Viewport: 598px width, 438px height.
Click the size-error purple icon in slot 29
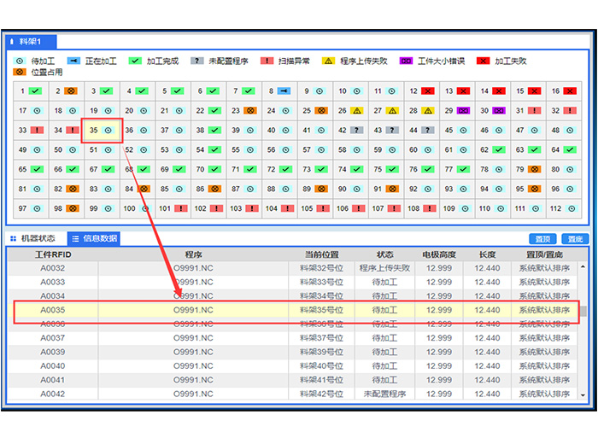pos(462,111)
